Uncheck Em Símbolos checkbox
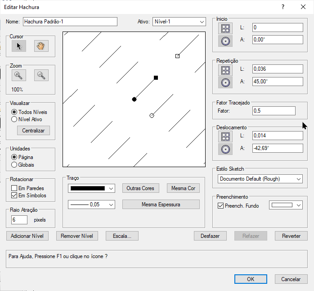 coord(14,196)
